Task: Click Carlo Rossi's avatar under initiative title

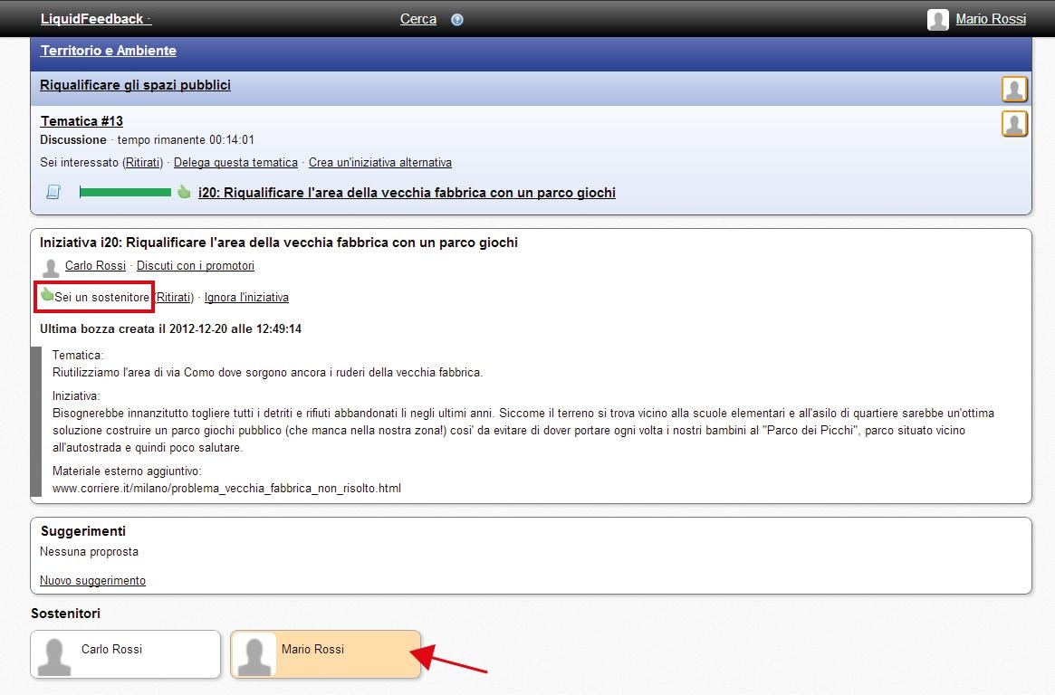Action: 52,267
